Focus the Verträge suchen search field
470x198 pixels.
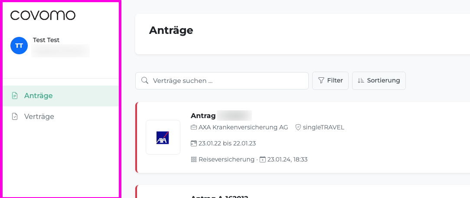[x=222, y=81]
